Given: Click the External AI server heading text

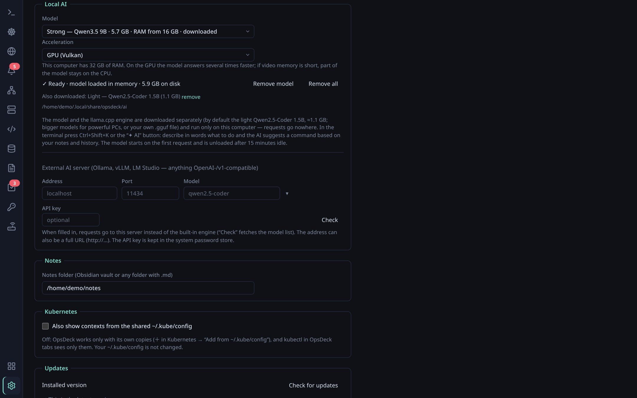Looking at the screenshot, I should pyautogui.click(x=150, y=168).
